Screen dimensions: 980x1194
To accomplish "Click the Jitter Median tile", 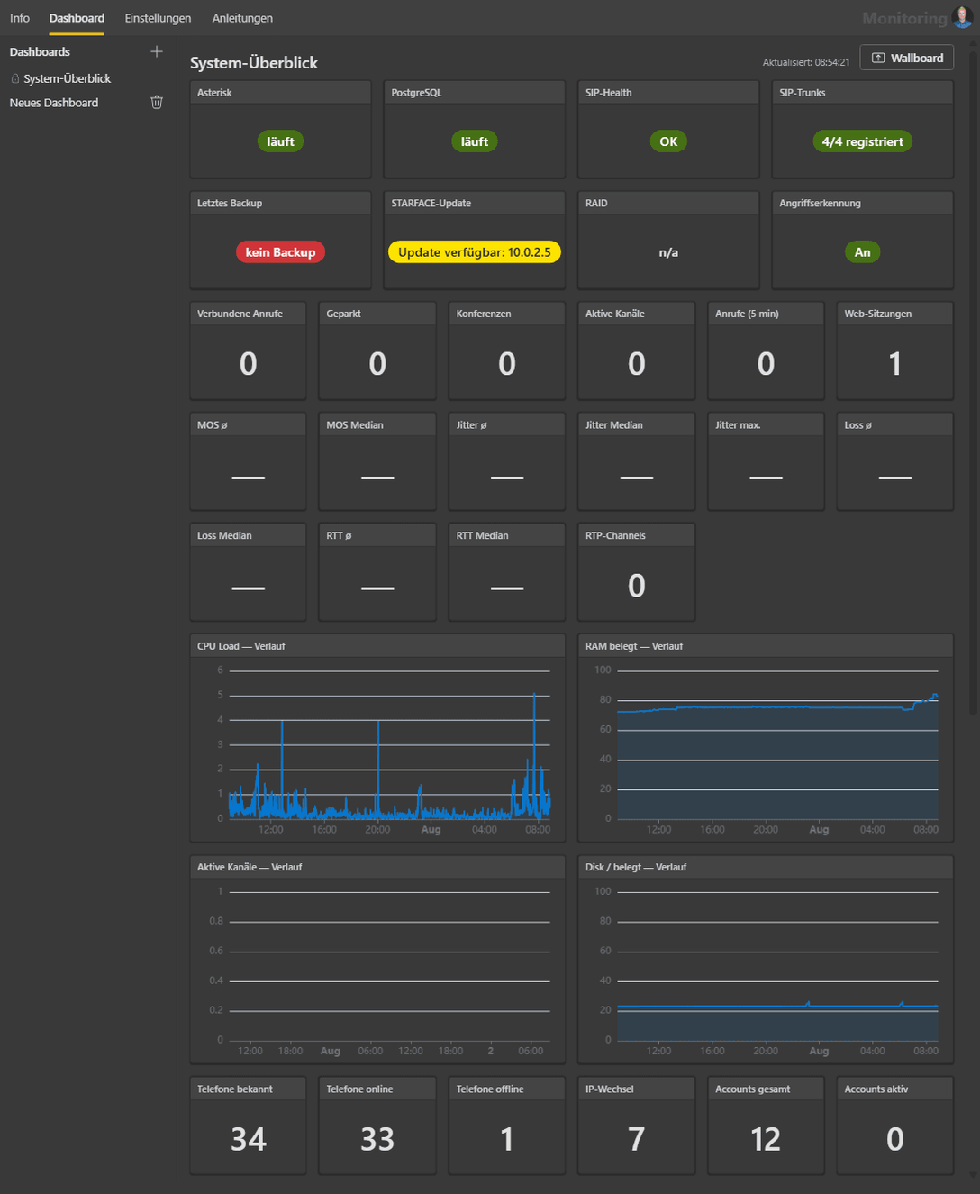I will click(x=637, y=461).
